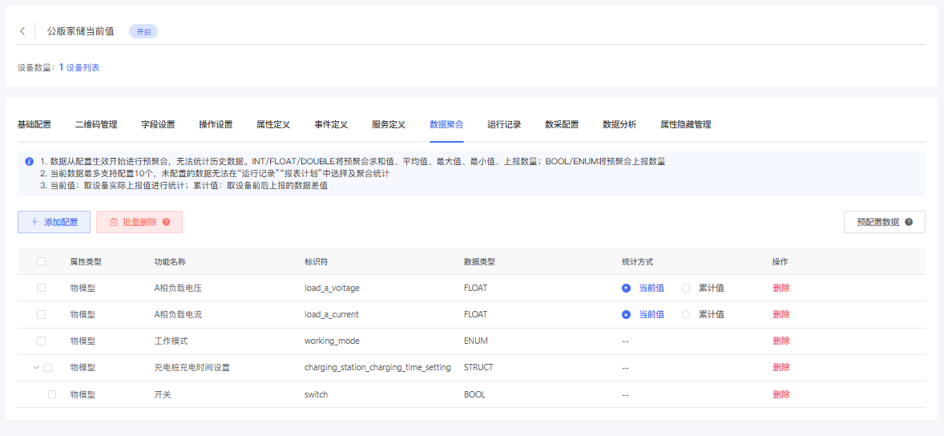Screen dimensions: 944x436
Task: Switch to the 运行记录 tab
Action: (x=504, y=124)
